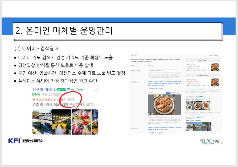Click the zoom magnifier icon on meat image
This screenshot has height=167, width=238.
coord(149,114)
